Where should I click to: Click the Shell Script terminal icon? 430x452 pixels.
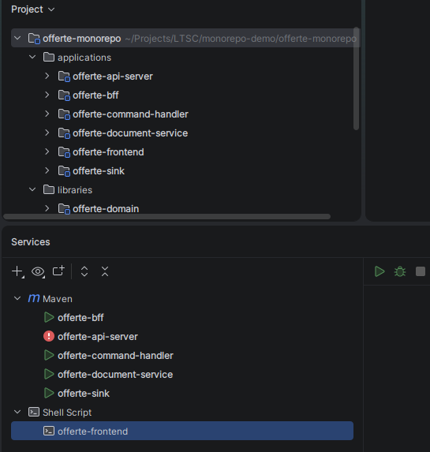(34, 412)
